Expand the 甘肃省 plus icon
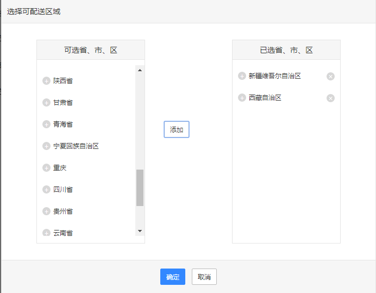 (x=46, y=103)
